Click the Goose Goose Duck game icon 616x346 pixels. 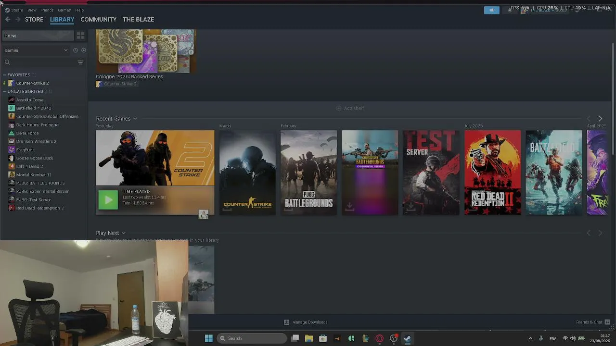[12, 158]
